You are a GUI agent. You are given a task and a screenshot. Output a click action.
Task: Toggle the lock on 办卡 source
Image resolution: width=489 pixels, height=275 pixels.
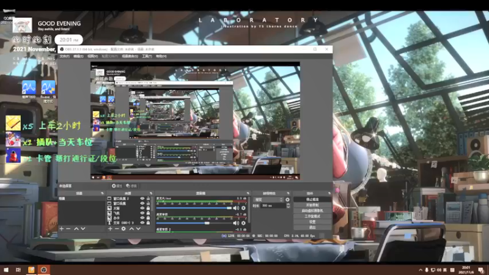148,218
